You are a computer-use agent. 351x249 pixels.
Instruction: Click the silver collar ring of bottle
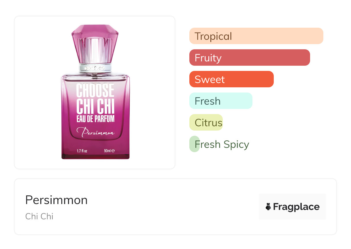[x=95, y=68]
